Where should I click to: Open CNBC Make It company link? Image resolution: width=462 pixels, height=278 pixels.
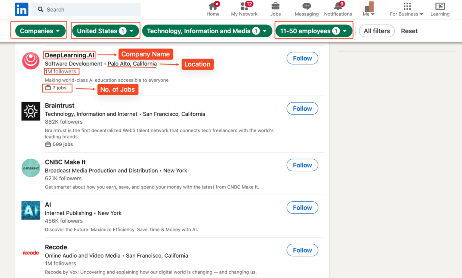[x=65, y=162]
